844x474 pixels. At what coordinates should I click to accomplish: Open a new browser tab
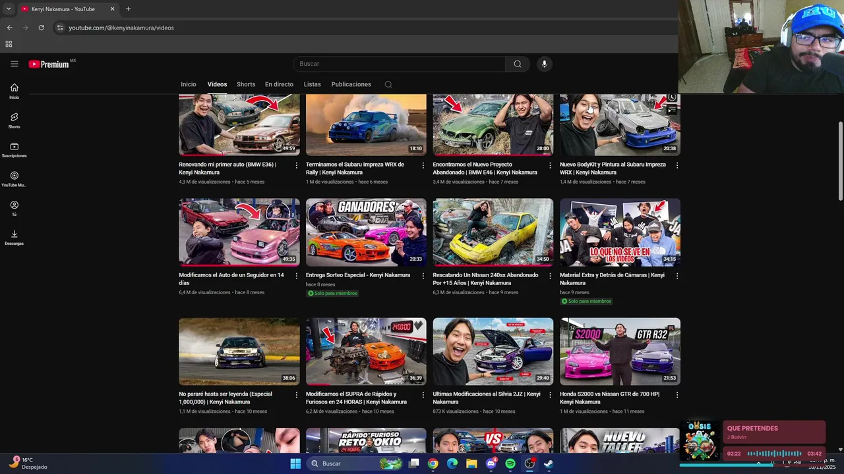click(128, 9)
